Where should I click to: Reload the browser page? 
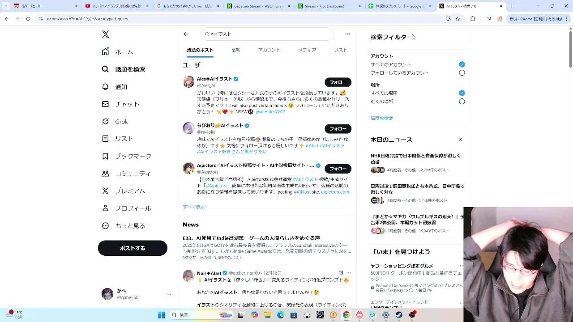[x=28, y=19]
